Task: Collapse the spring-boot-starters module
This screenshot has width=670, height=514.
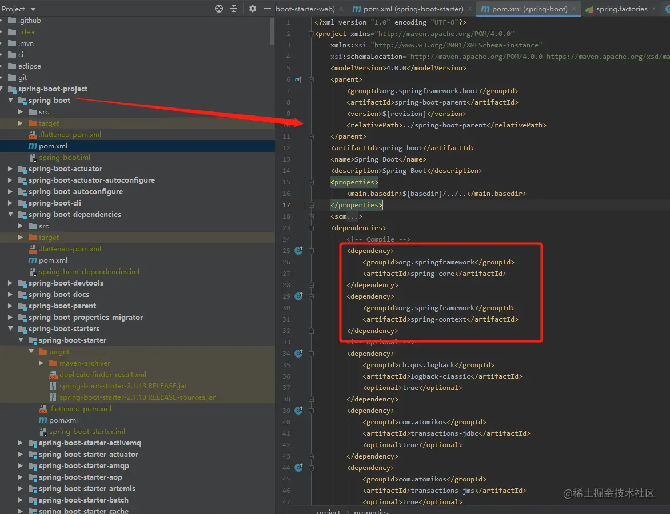Action: [11, 329]
